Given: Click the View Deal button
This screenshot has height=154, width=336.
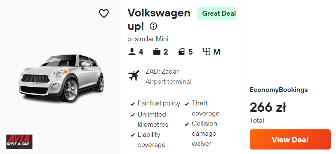Looking at the screenshot, I should 290,140.
